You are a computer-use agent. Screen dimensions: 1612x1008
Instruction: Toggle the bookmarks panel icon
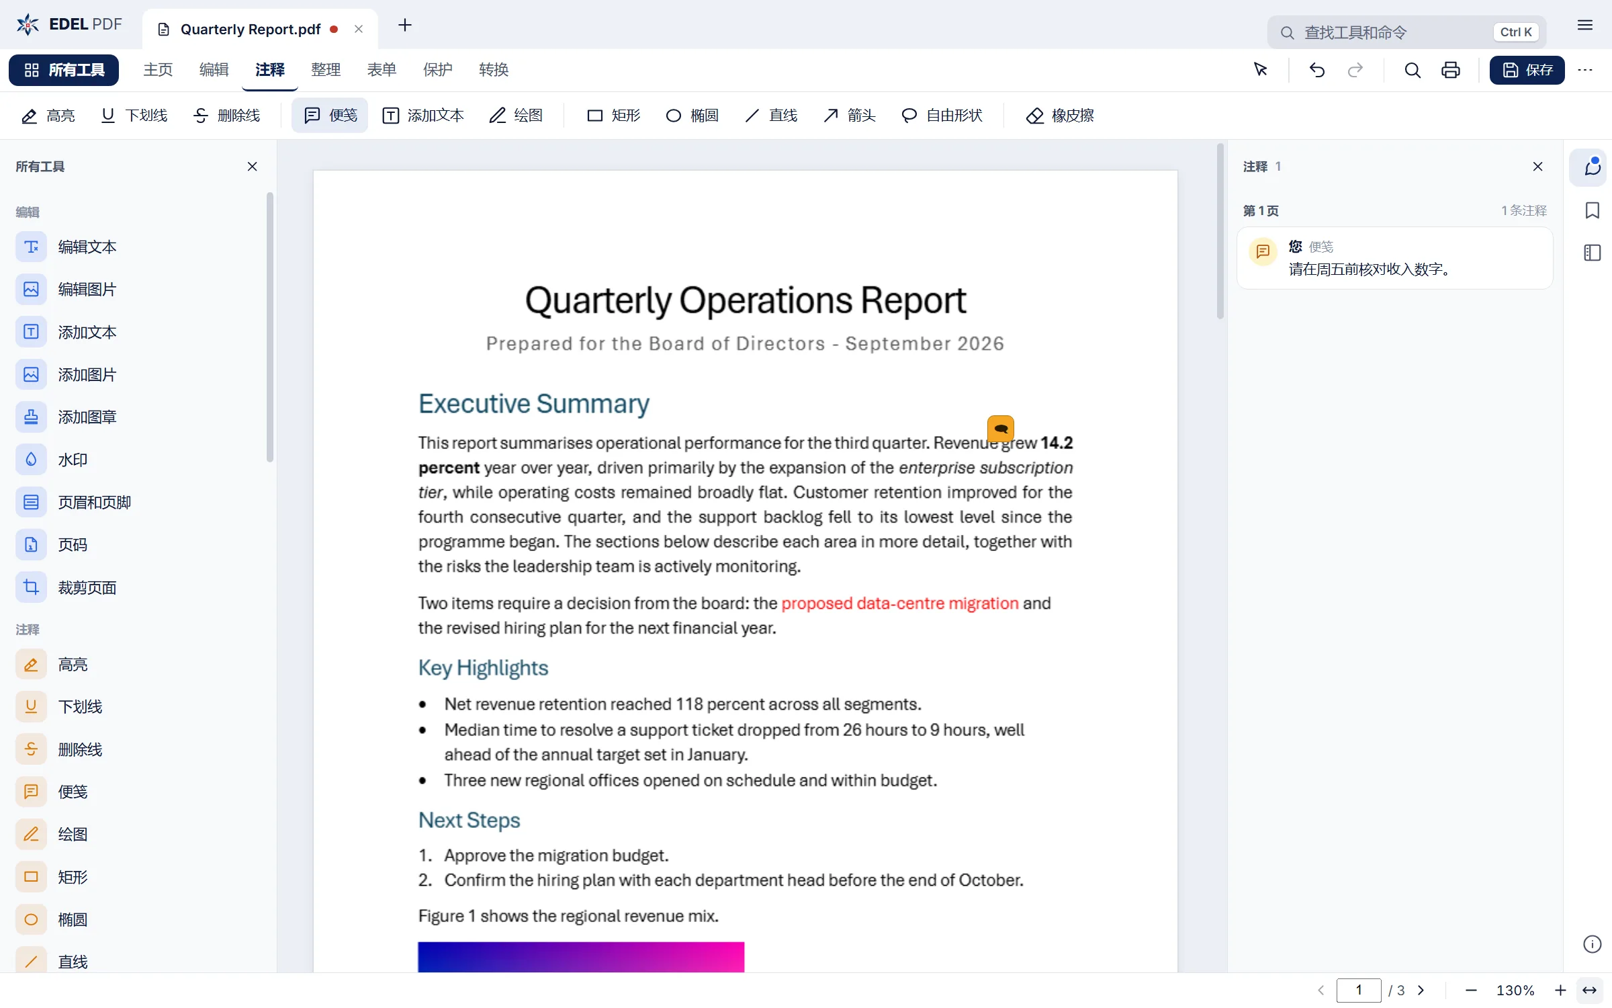[x=1592, y=210]
